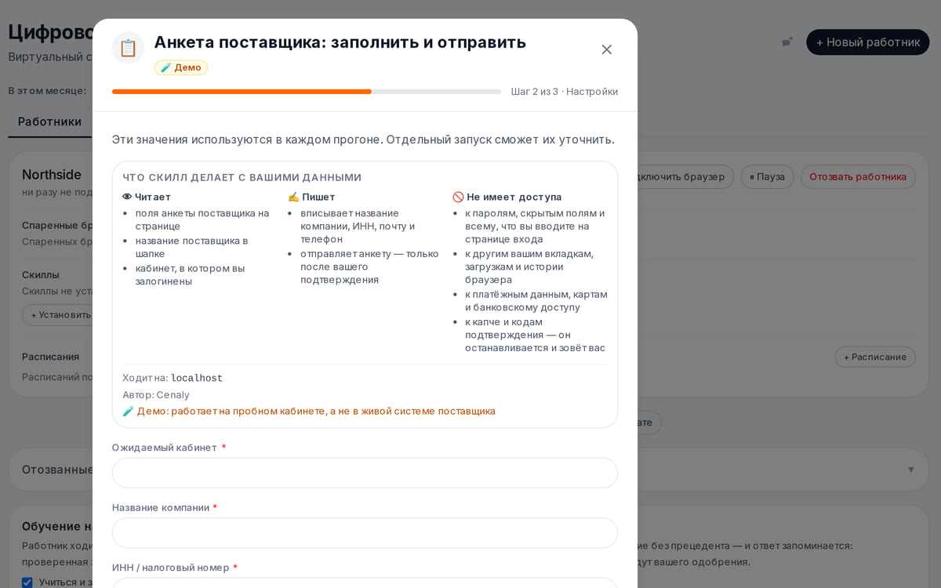Click the test tube icon in the Демо badge
The height and width of the screenshot is (588, 941).
tap(165, 67)
